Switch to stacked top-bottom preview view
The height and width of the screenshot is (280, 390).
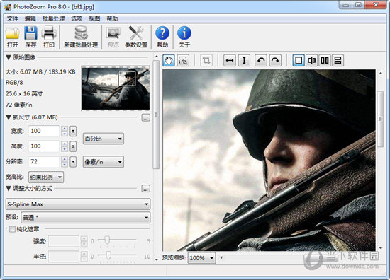[x=338, y=60]
